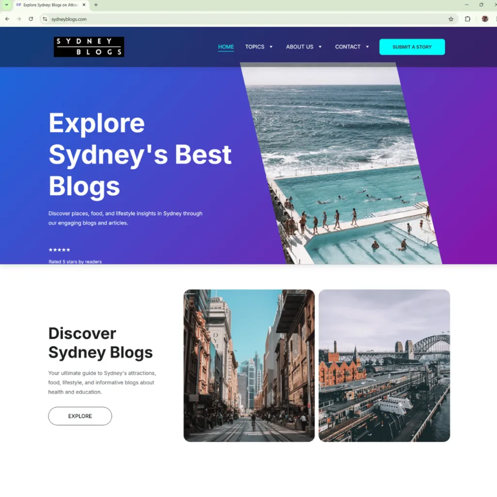Click the SUBMIT A STORY button
The height and width of the screenshot is (497, 497).
(x=412, y=47)
